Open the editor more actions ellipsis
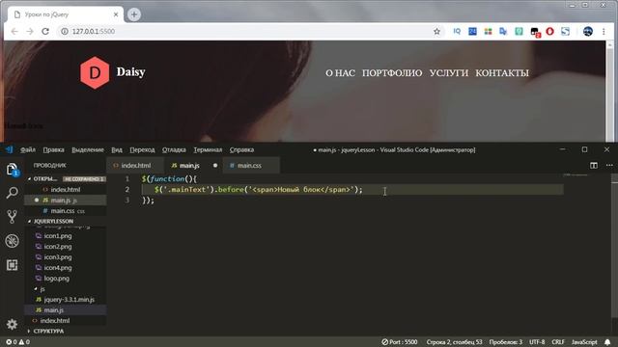 click(x=609, y=165)
